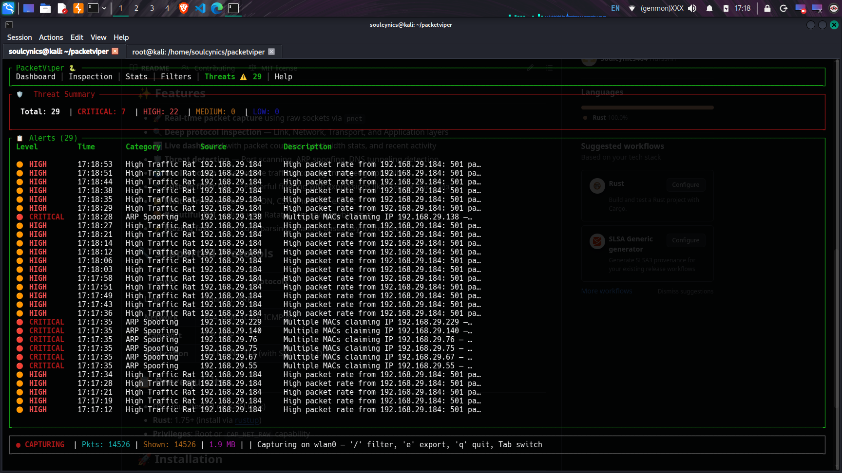Open the Microsoft Edge browser icon
The width and height of the screenshot is (842, 473).
(x=217, y=8)
